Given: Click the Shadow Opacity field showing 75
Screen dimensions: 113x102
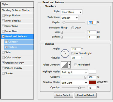Looking at the screenshot, I should coord(92,88).
